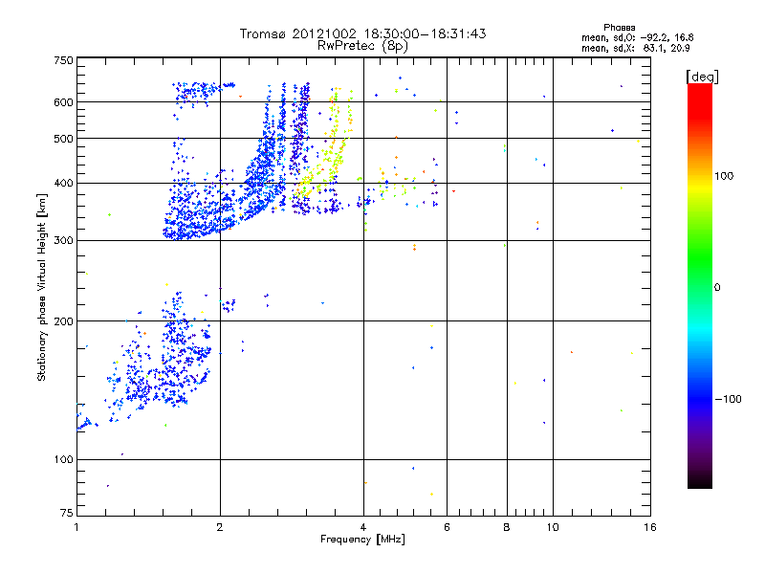Click the colorbar tick label '-100'
Screen dimensions: 765x574
728,399
